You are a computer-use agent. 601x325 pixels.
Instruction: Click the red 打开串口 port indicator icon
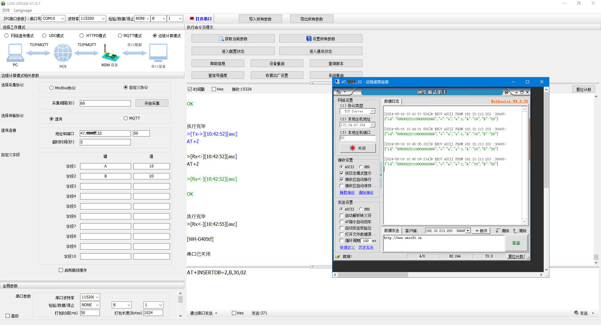point(192,18)
